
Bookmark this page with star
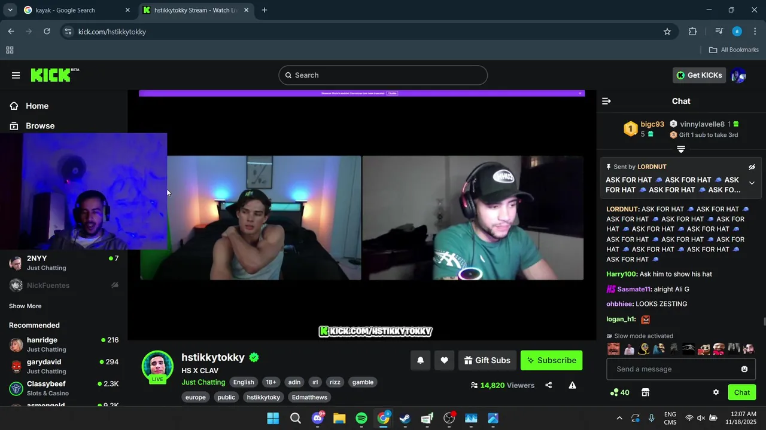tap(667, 32)
